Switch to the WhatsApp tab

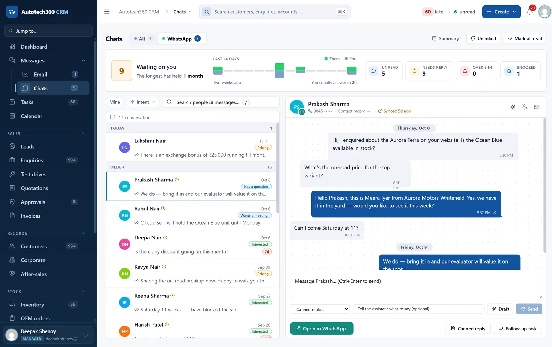click(x=182, y=39)
